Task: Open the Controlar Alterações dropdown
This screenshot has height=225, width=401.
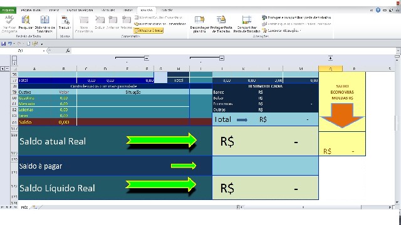Action: pyautogui.click(x=282, y=31)
